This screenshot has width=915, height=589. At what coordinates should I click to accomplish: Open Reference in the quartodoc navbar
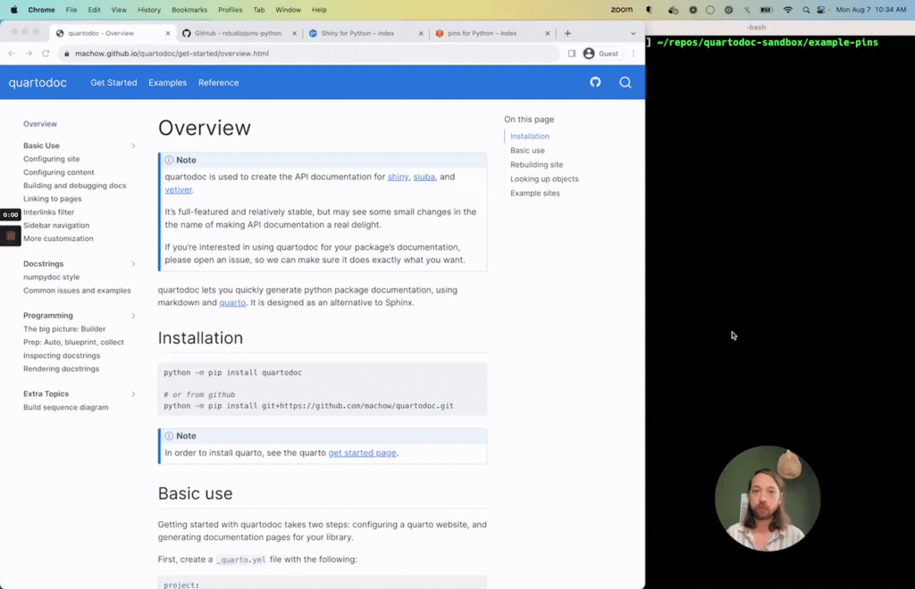coord(218,83)
